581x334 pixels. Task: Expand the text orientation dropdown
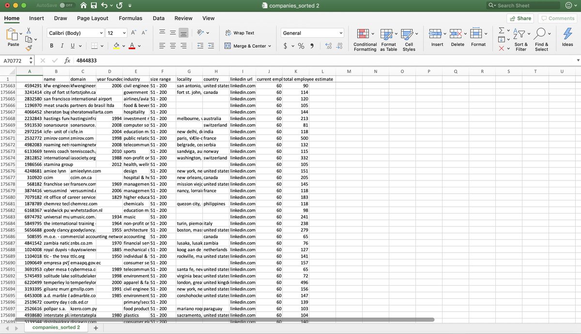[x=209, y=33]
